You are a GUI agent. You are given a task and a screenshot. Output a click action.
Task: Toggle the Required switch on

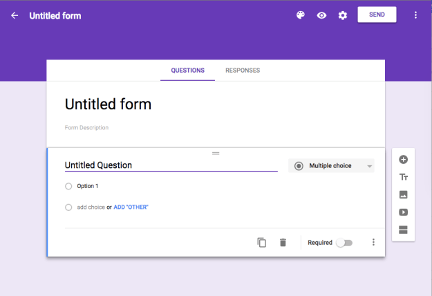click(344, 243)
